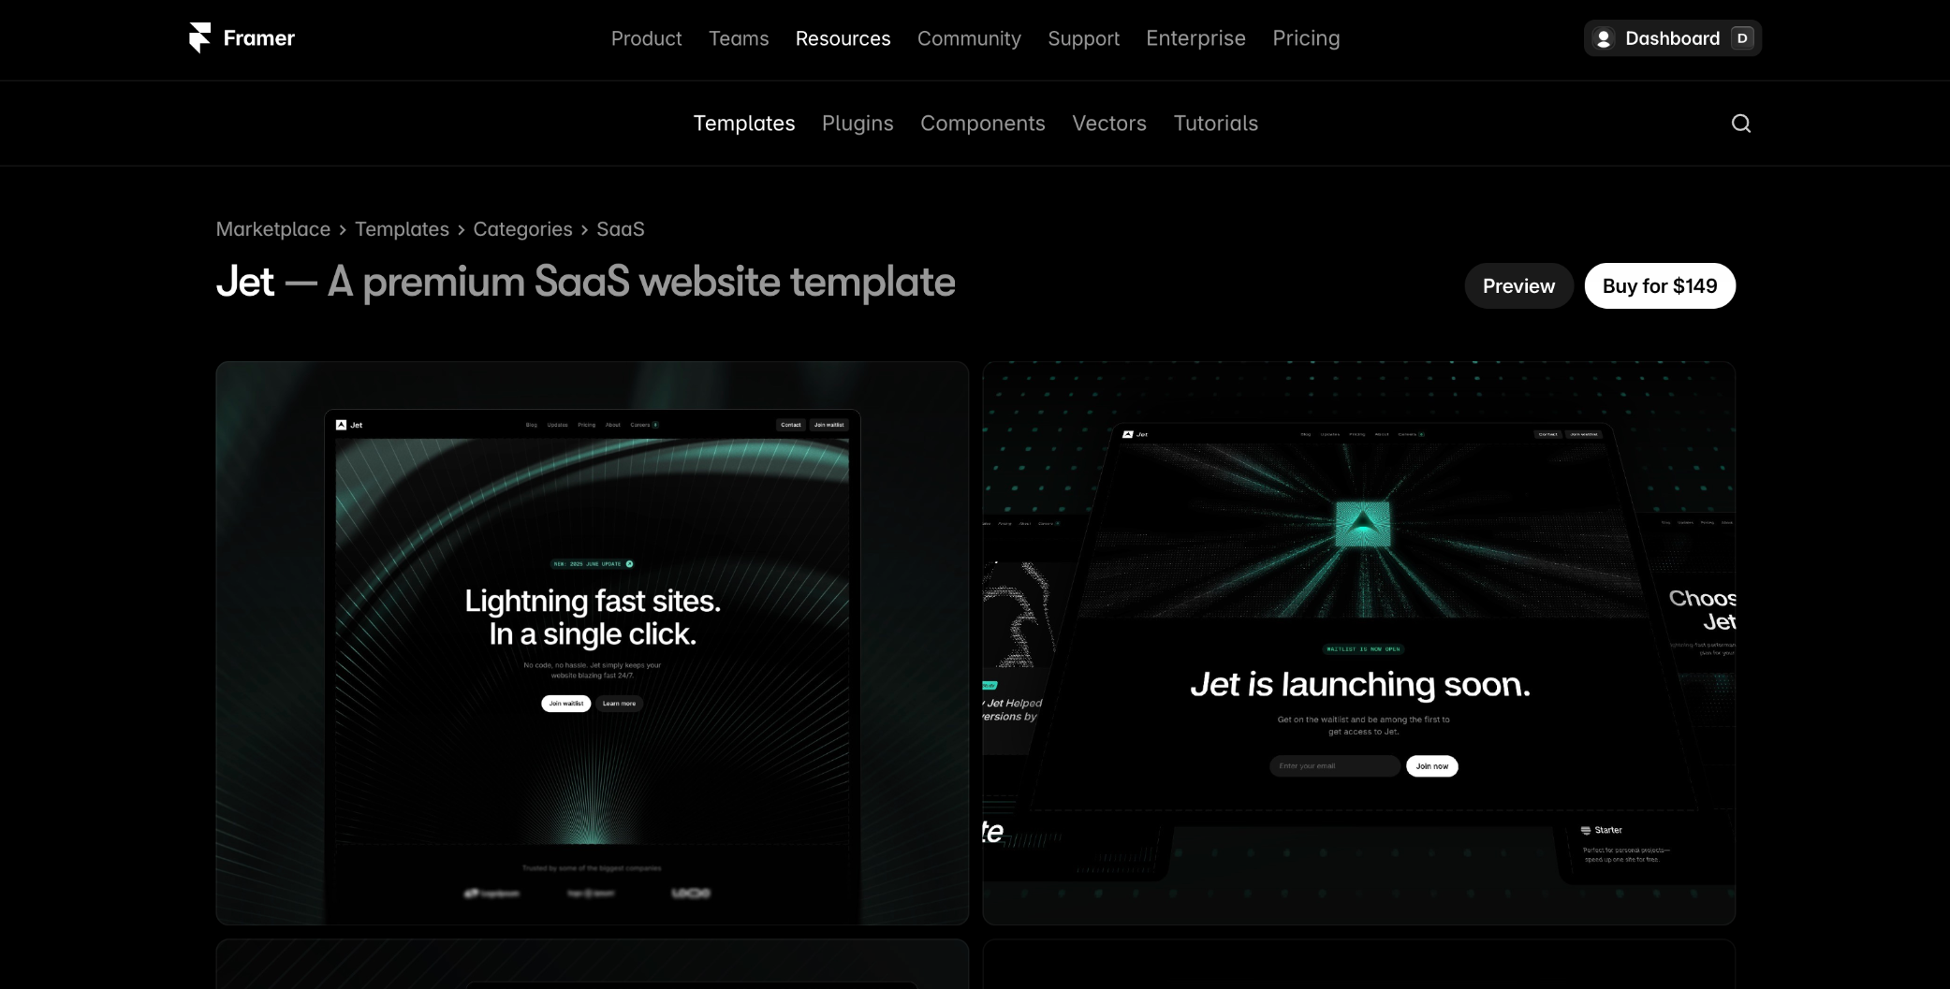Open the Enterprise link
This screenshot has height=989, width=1950.
(1195, 38)
